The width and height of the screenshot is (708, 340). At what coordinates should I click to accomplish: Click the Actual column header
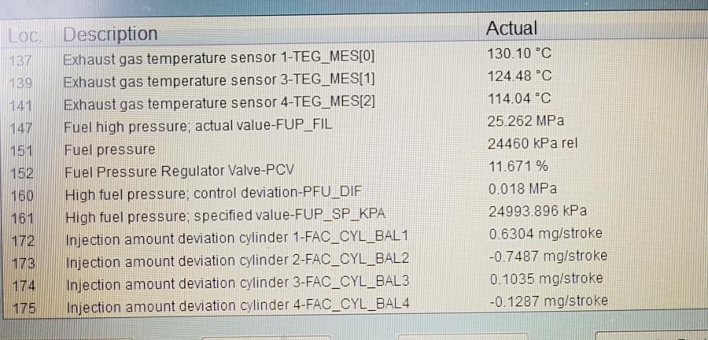click(x=511, y=29)
